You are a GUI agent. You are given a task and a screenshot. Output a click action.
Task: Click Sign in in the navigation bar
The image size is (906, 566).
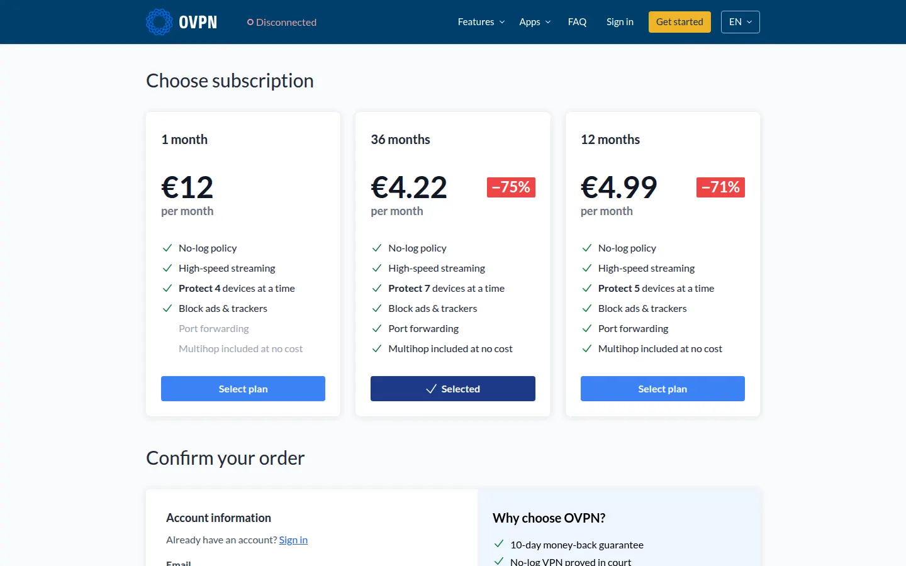[x=620, y=22]
